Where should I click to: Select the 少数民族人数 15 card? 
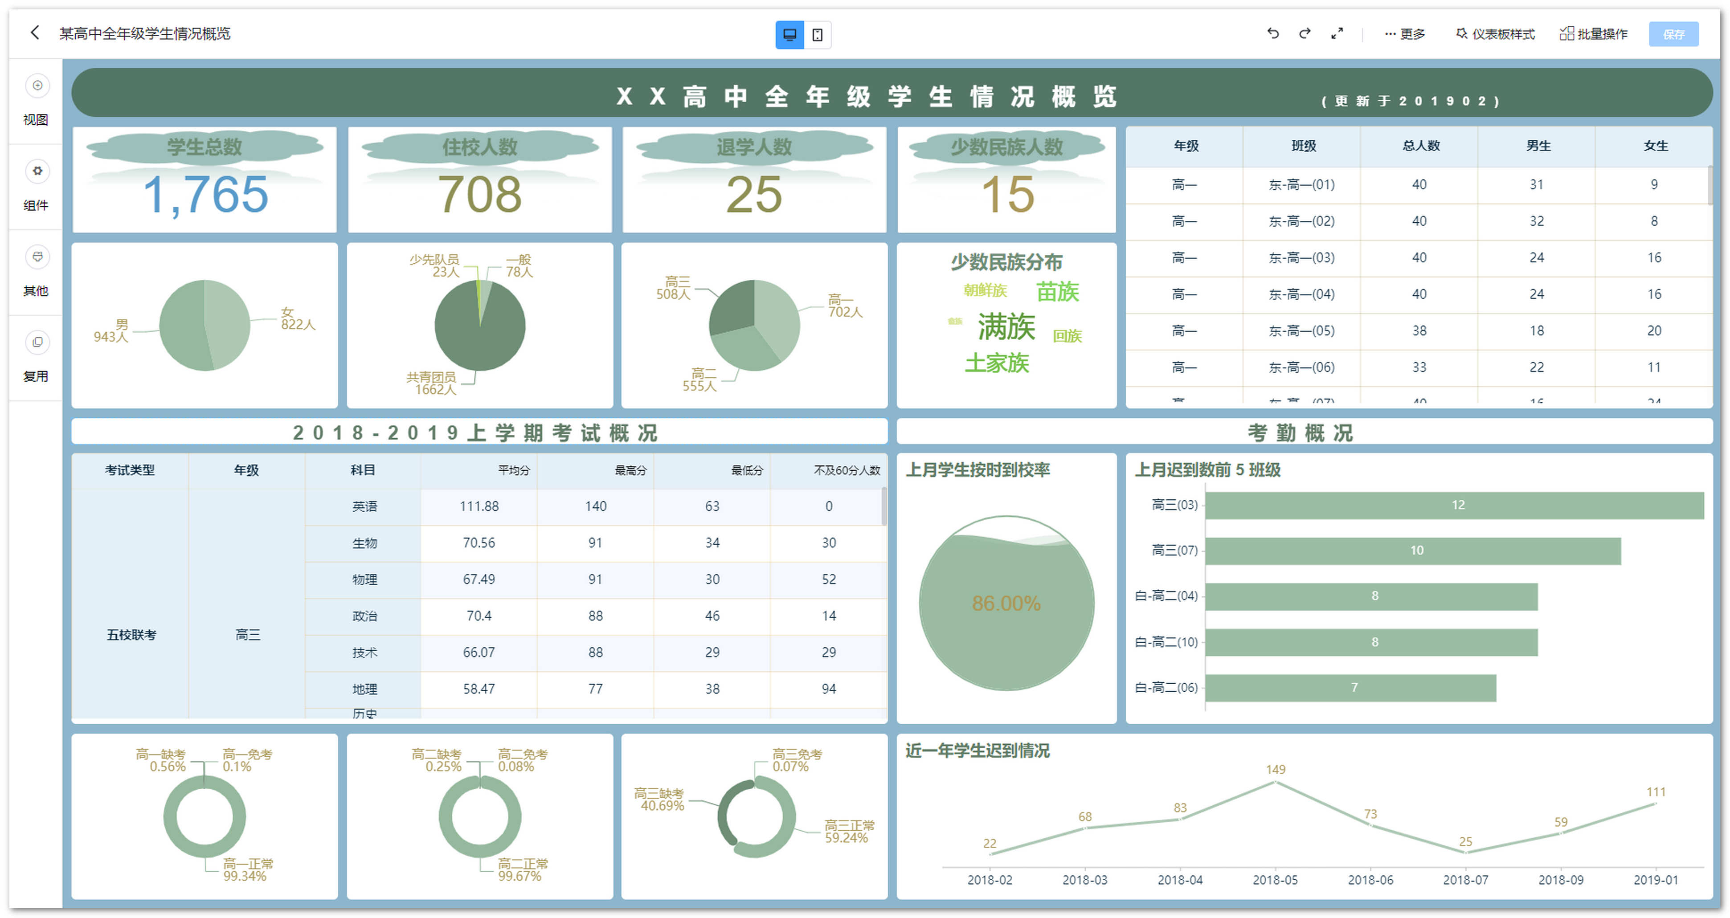[x=1007, y=180]
